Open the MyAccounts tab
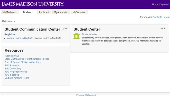Viewport: 170px width, 96px height. 61,12
